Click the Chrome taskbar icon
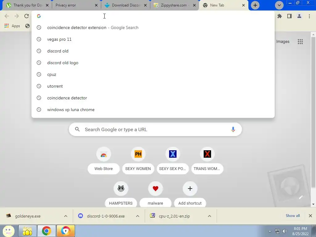The image size is (316, 237). [x=46, y=231]
